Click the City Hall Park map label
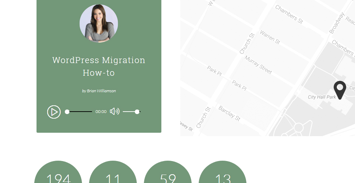 [322, 97]
